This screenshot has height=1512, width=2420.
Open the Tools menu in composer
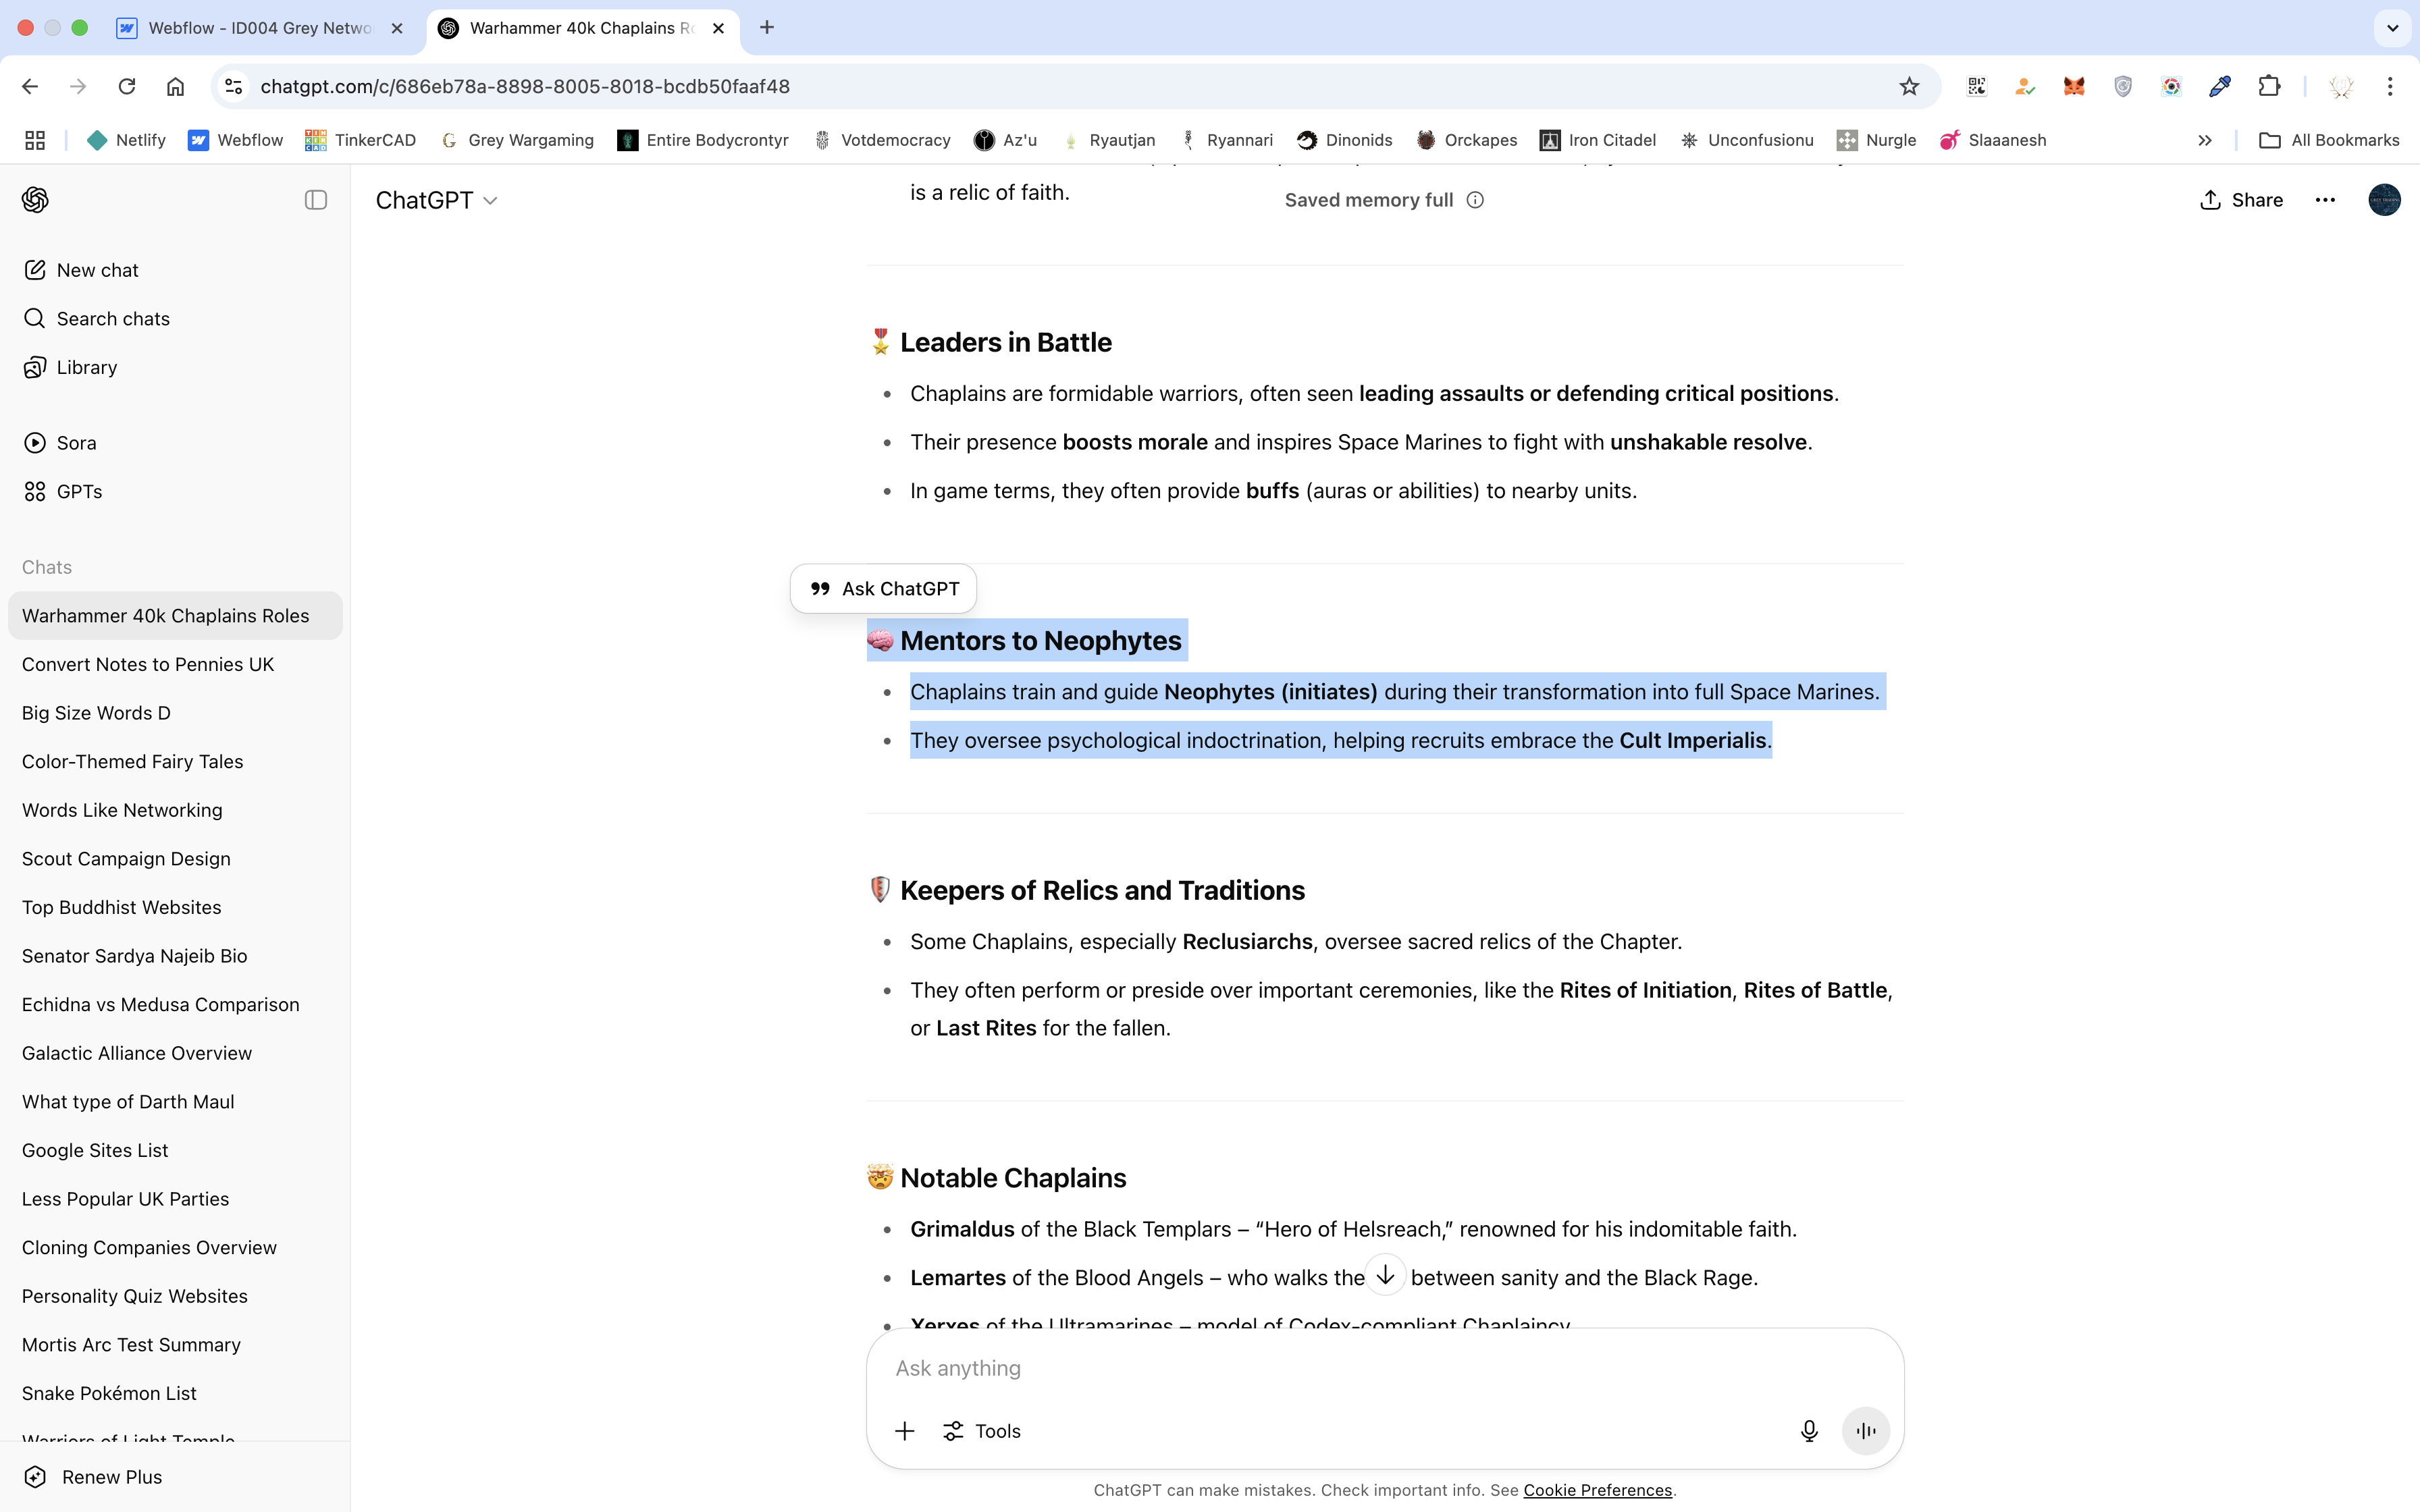[x=982, y=1431]
